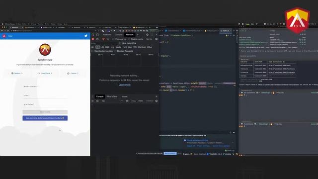318x179 pixels.
Task: Select the Feedback tab in Speakers App
Action: click(x=73, y=73)
